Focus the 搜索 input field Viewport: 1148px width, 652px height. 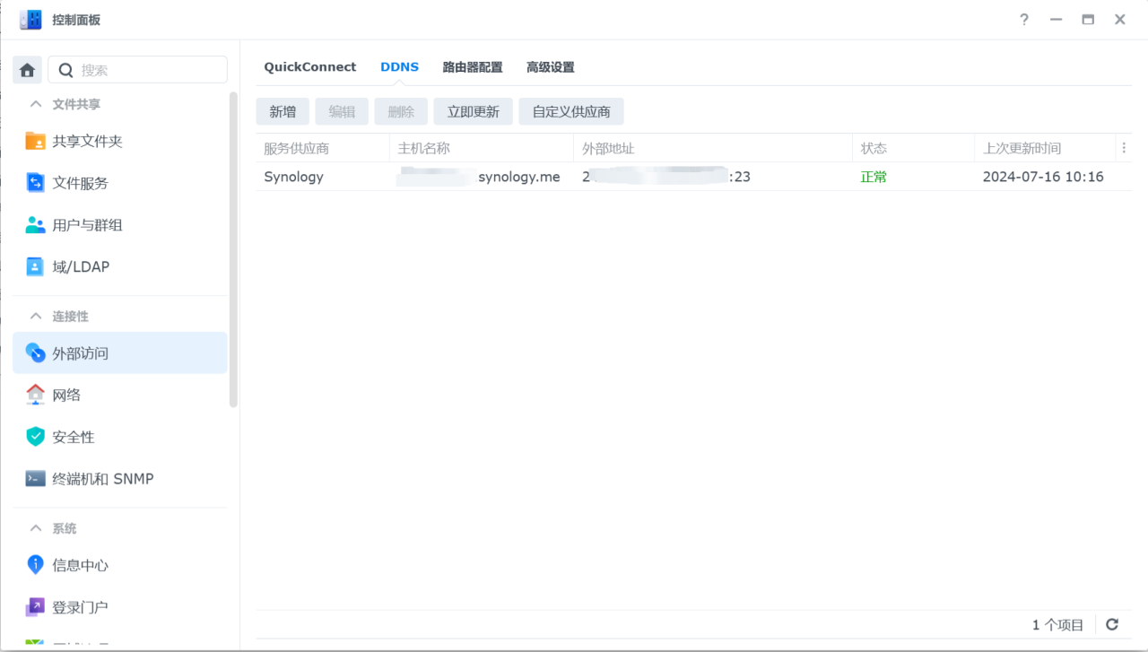137,70
